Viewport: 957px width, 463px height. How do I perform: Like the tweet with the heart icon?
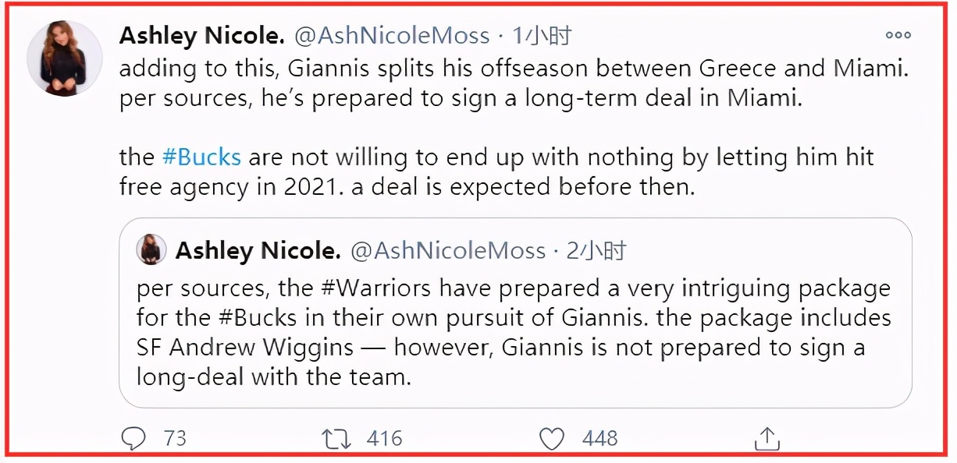(x=551, y=438)
